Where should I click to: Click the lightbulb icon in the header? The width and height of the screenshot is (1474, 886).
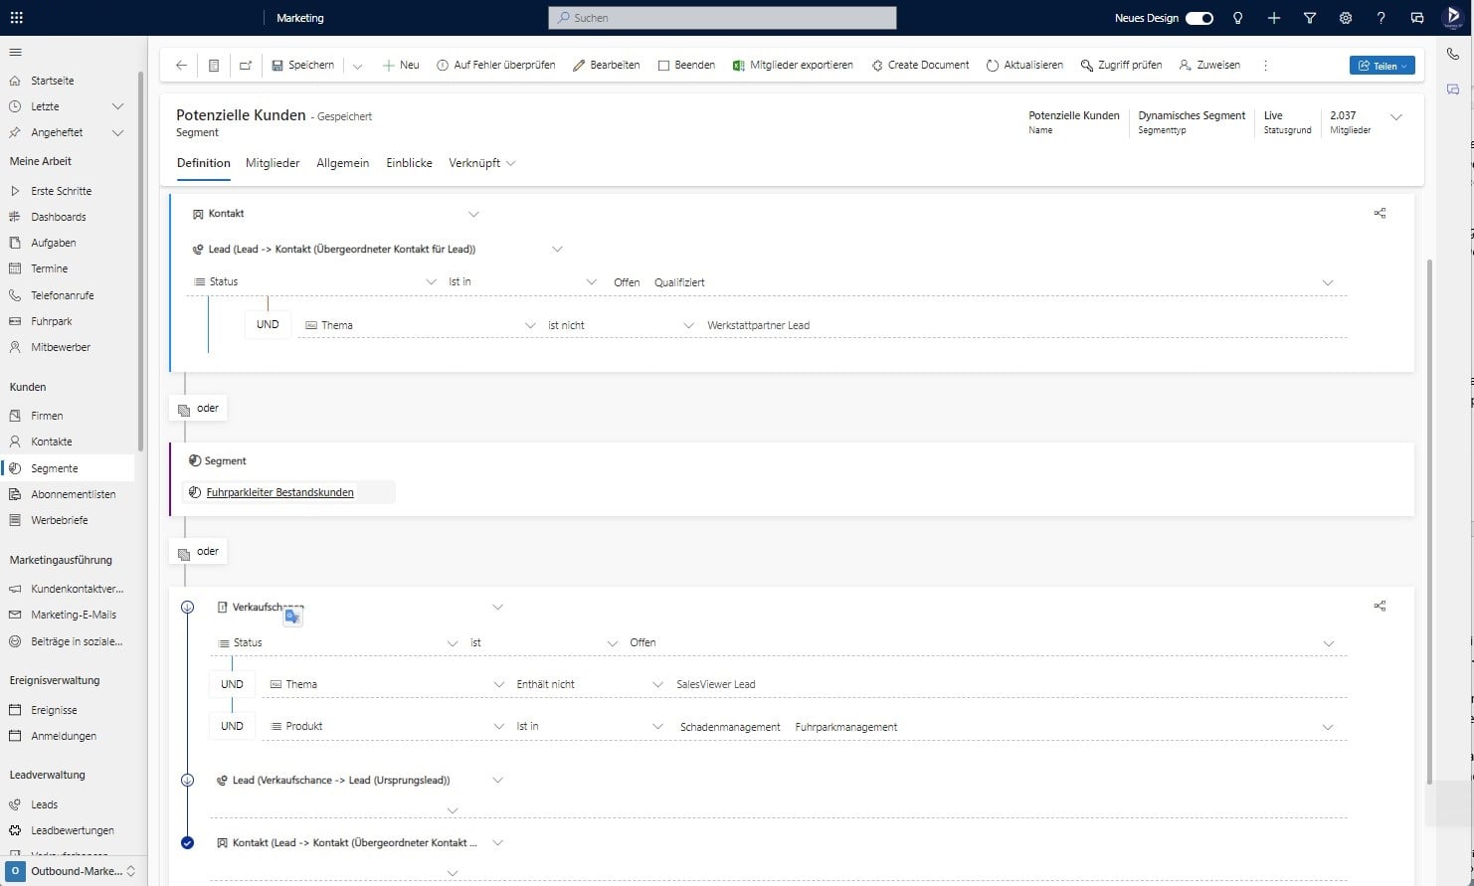coord(1237,17)
